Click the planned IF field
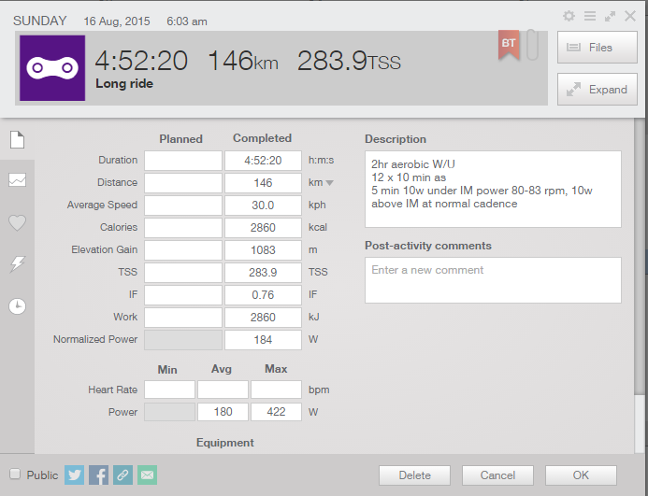Screen dimensions: 648x496 (x=183, y=295)
